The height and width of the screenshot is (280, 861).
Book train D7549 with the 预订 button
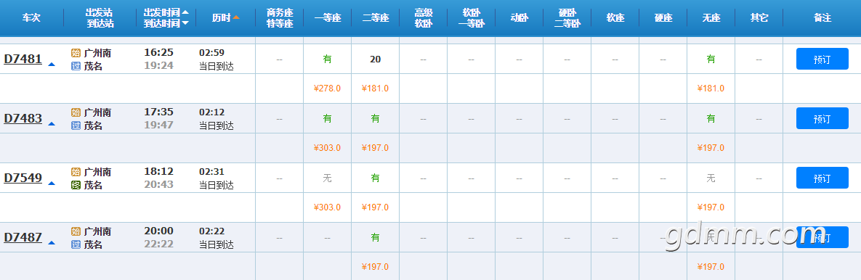[x=822, y=178]
